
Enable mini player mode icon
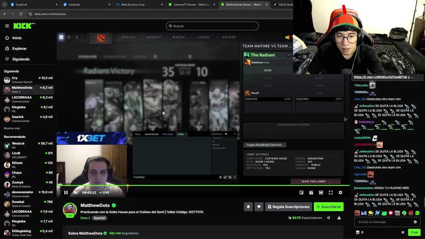[301, 193]
